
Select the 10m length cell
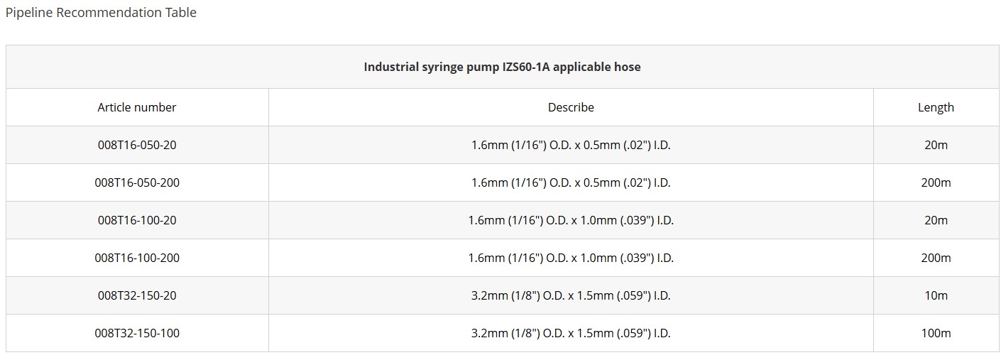[x=936, y=295]
